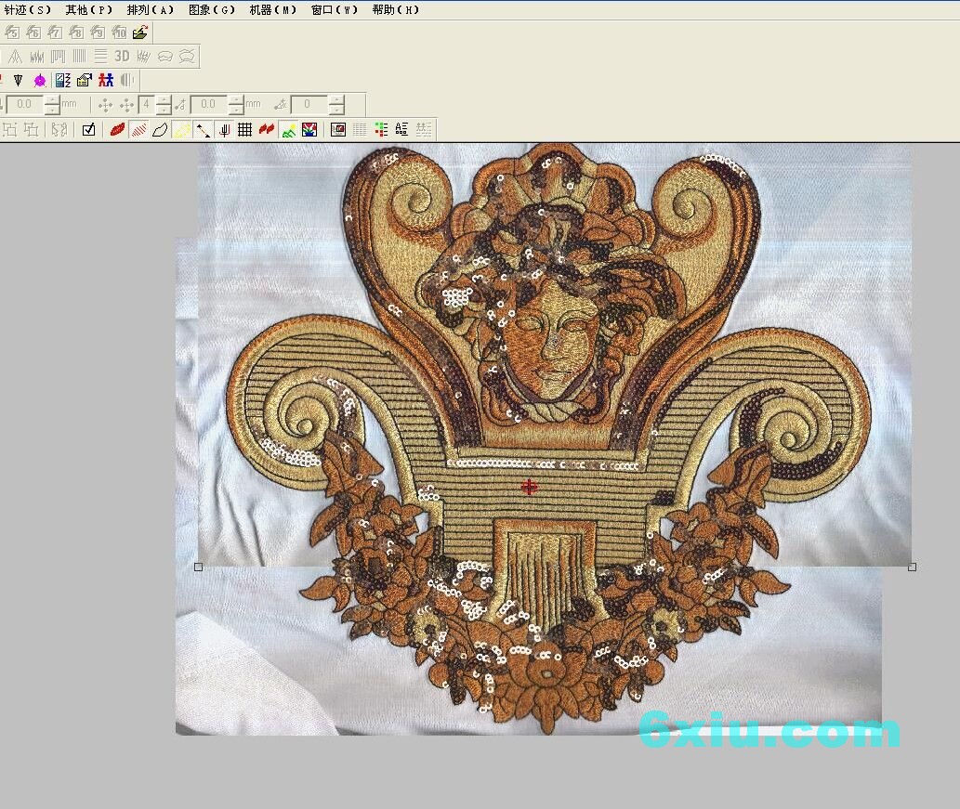960x809 pixels.
Task: Open the 针迹(S) menu
Action: point(28,9)
